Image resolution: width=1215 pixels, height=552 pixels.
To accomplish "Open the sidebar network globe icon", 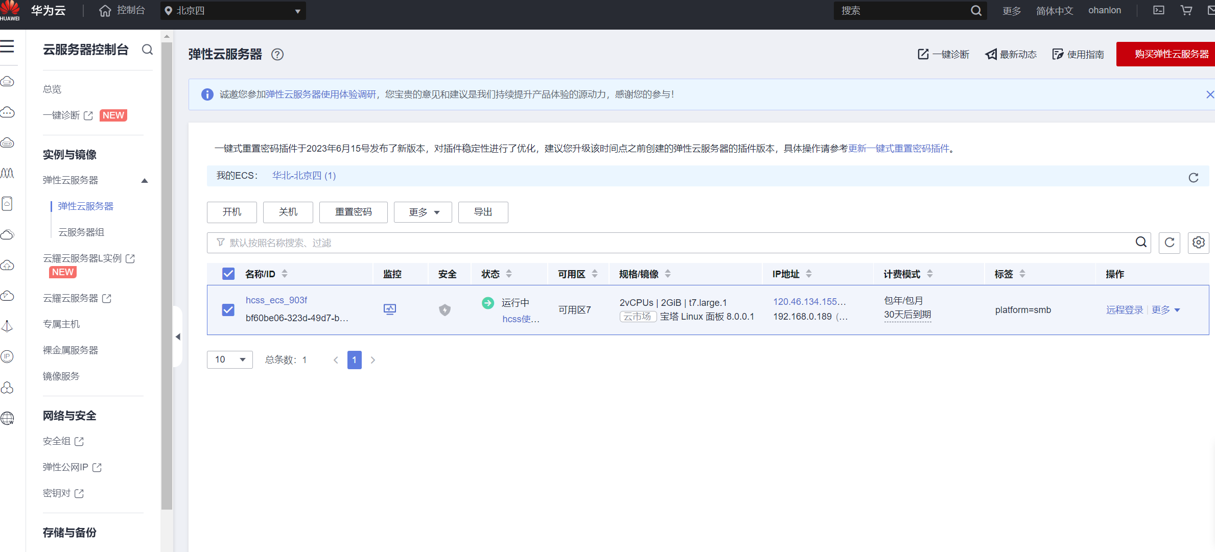I will pyautogui.click(x=7, y=419).
